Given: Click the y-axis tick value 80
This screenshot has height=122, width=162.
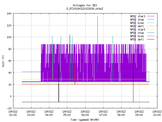Looking at the screenshot, I should pos(10,49).
